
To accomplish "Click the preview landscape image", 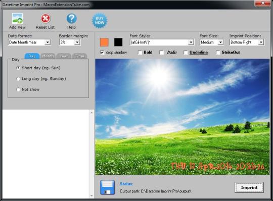I will click(x=183, y=117).
